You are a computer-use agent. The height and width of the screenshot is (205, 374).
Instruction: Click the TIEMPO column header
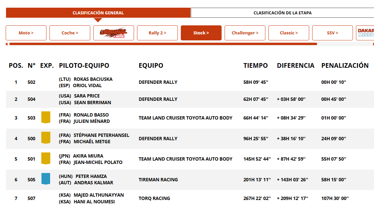pyautogui.click(x=255, y=65)
